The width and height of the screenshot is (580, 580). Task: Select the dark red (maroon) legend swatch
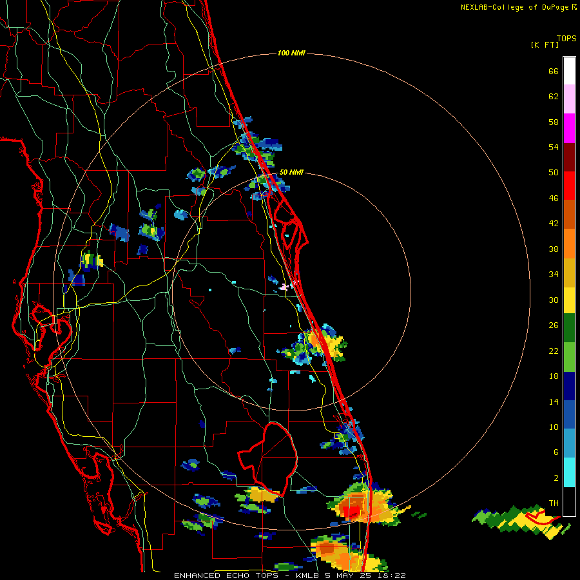pyautogui.click(x=569, y=157)
